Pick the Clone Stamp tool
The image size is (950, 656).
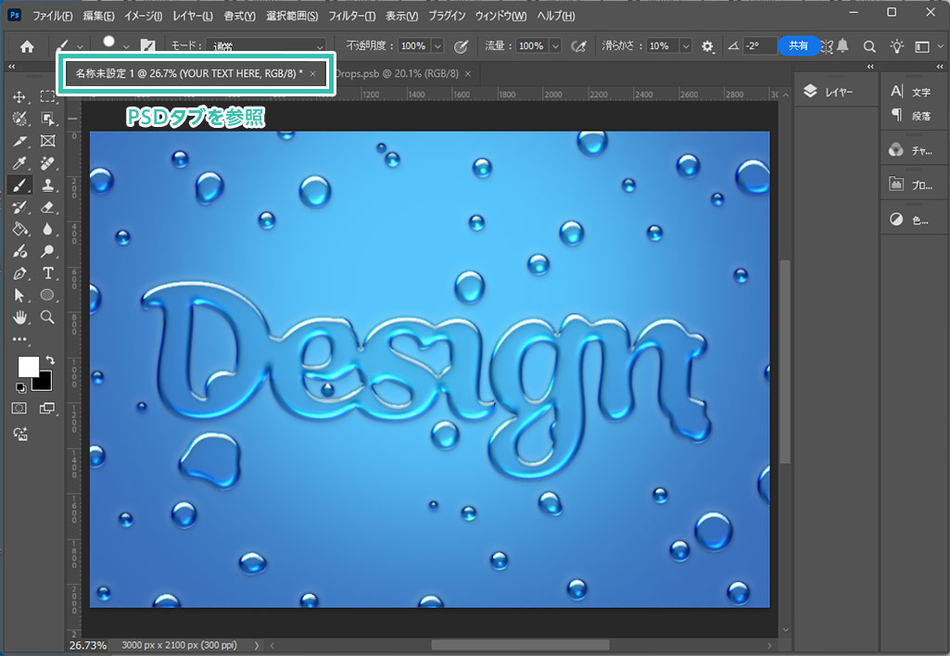pyautogui.click(x=47, y=185)
